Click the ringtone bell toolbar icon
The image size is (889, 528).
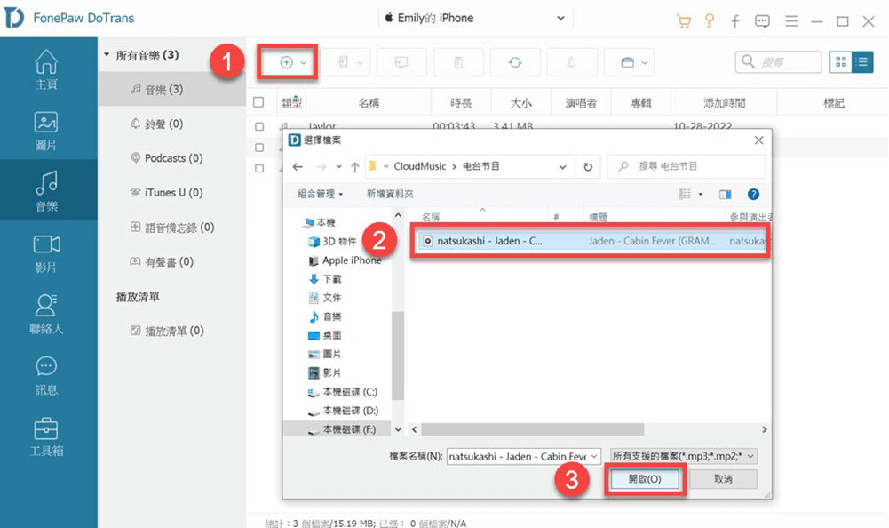click(572, 62)
